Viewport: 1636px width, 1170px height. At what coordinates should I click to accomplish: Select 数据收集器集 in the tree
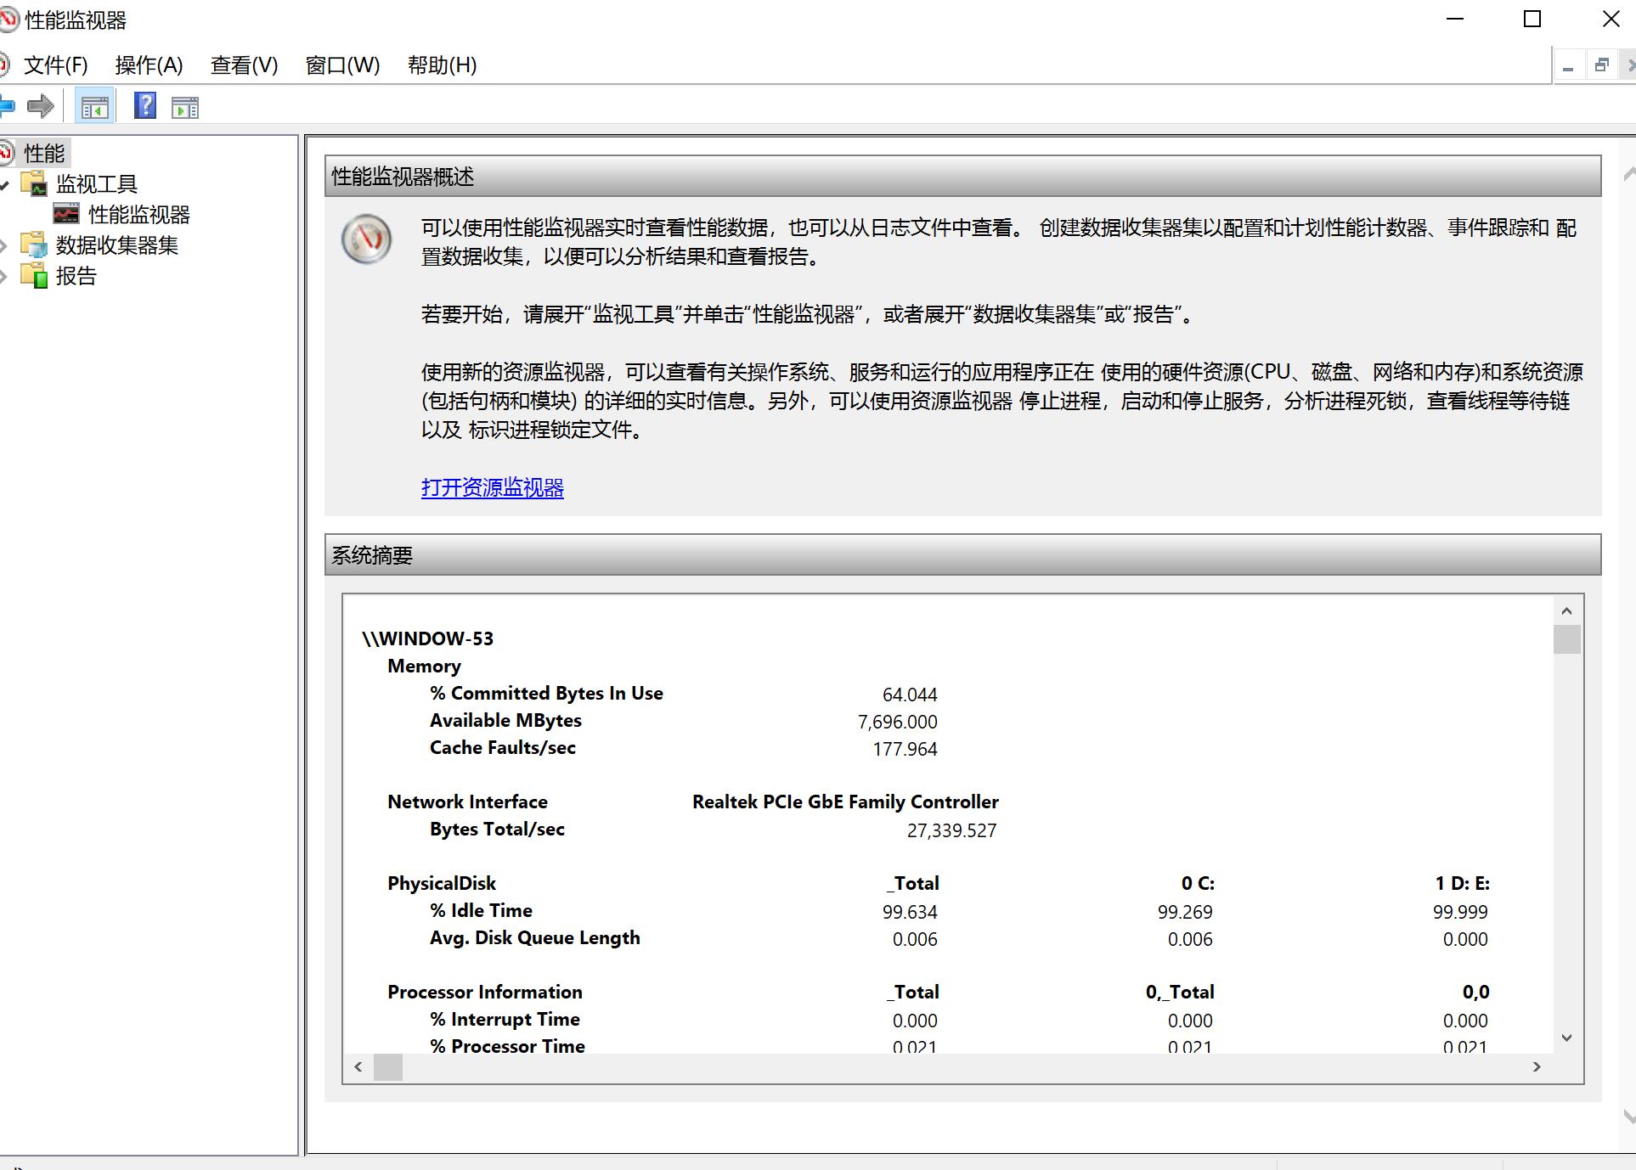pos(117,245)
